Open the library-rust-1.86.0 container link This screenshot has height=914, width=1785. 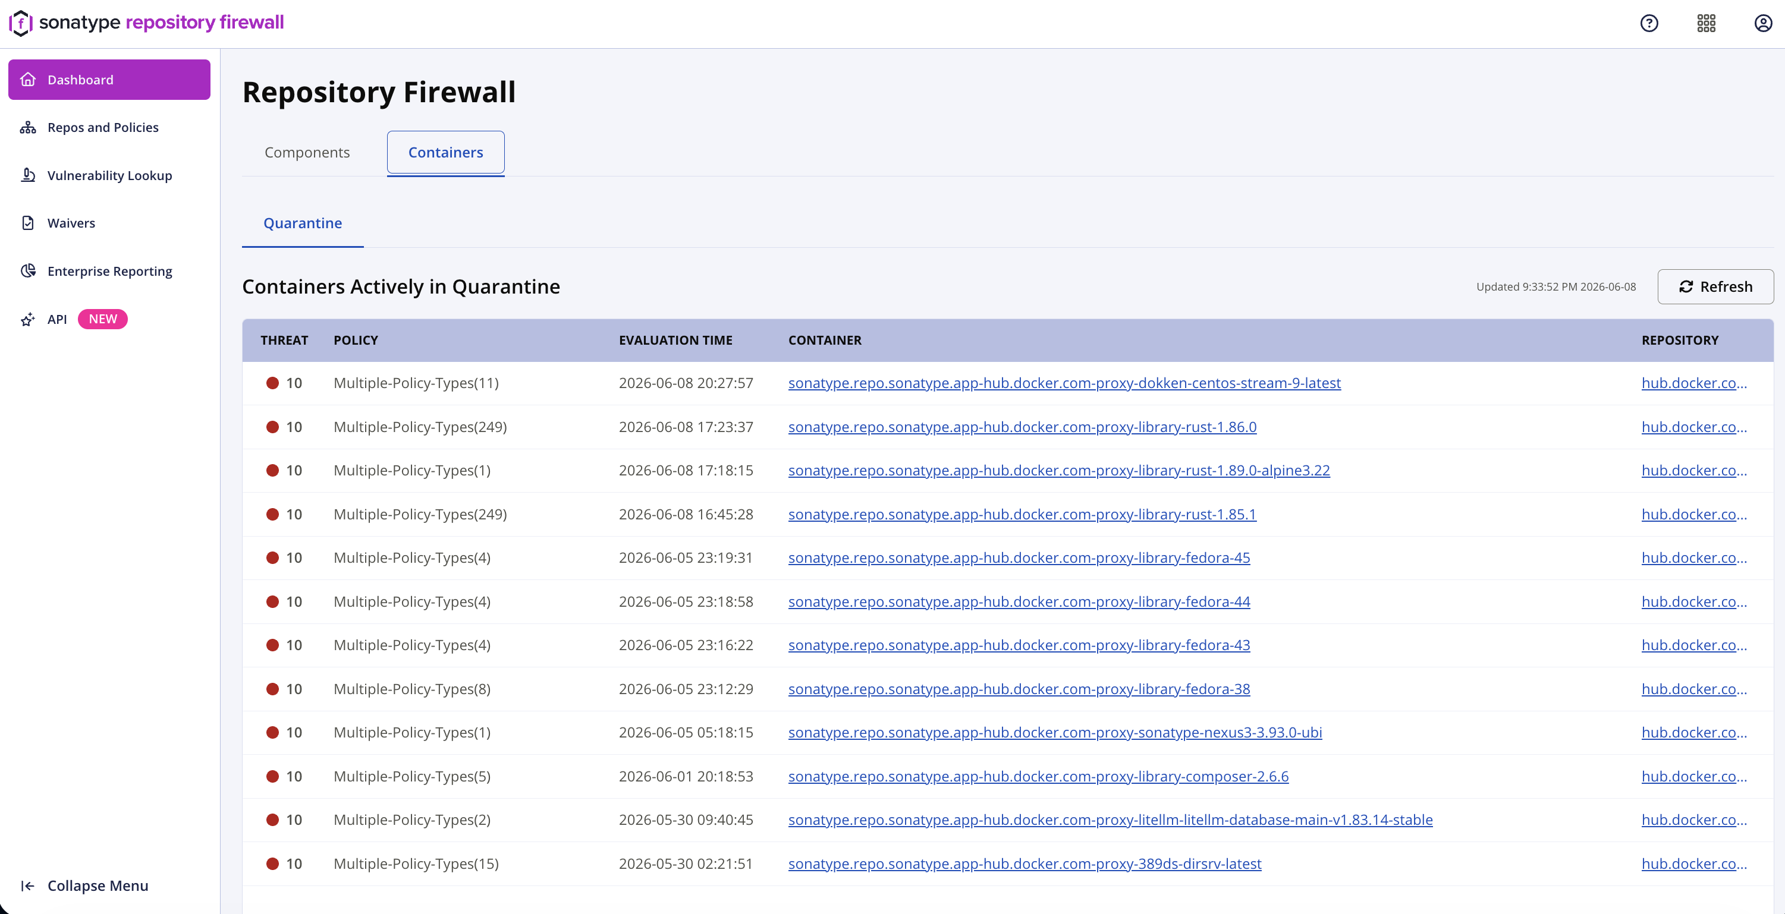(1022, 427)
